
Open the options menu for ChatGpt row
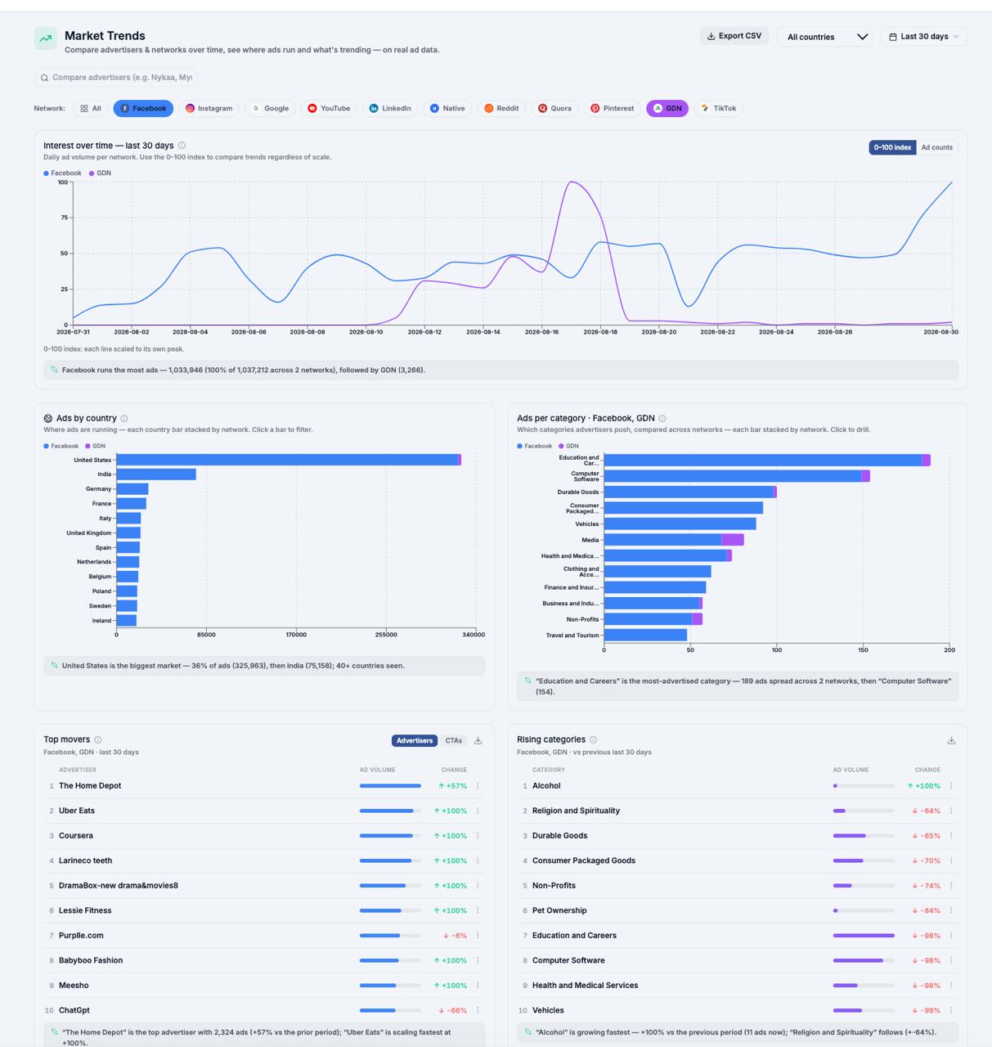(x=478, y=1010)
